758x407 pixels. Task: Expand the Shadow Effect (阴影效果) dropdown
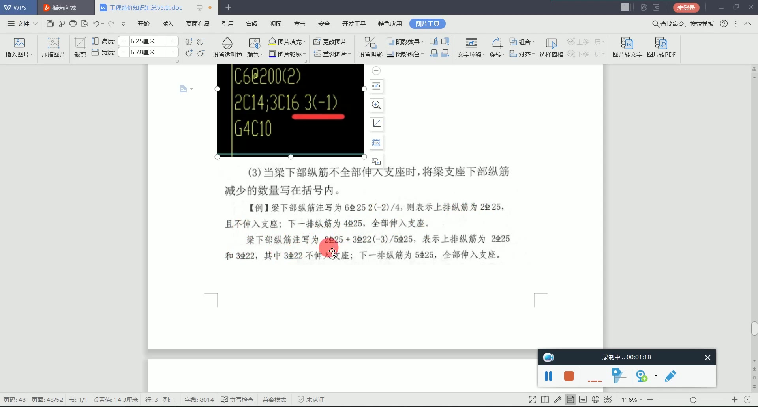422,42
